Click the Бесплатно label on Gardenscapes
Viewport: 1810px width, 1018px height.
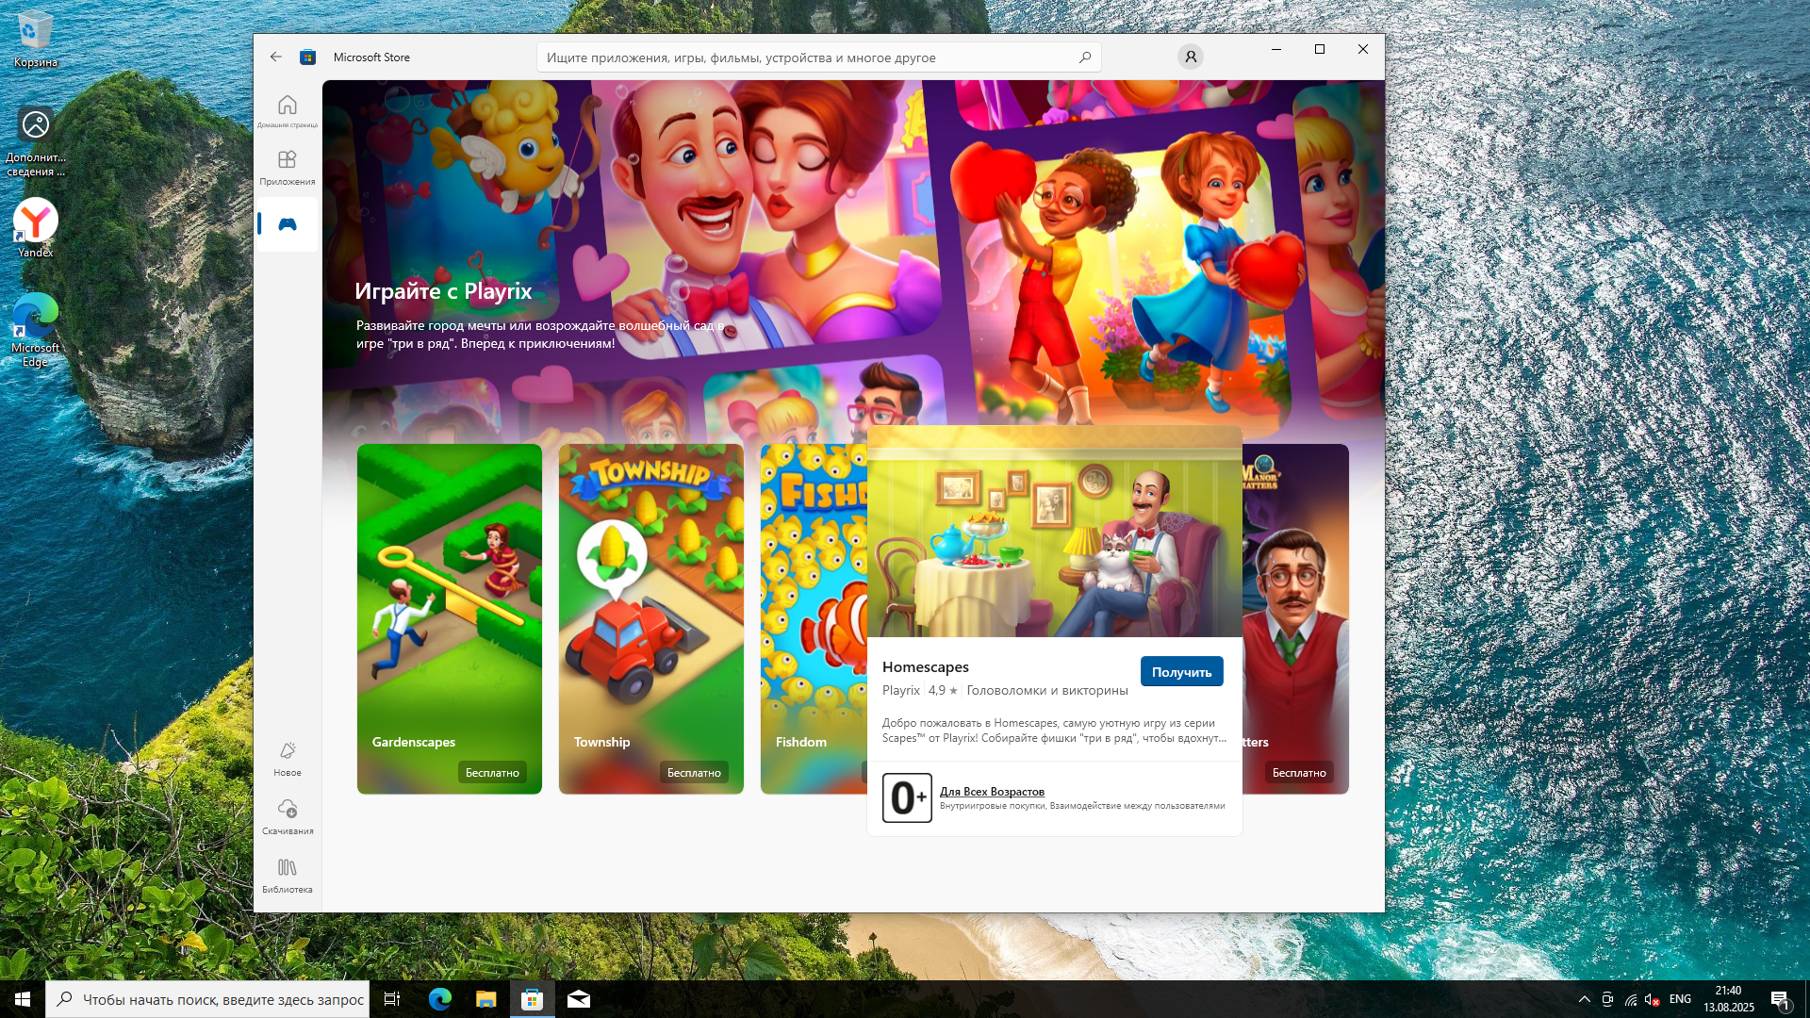click(x=492, y=772)
